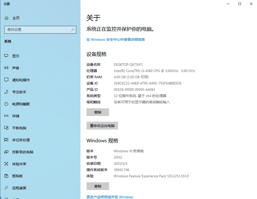This screenshot has width=257, height=199.
Task: Click the RAM value 4.00 GB
Action: click(131, 77)
